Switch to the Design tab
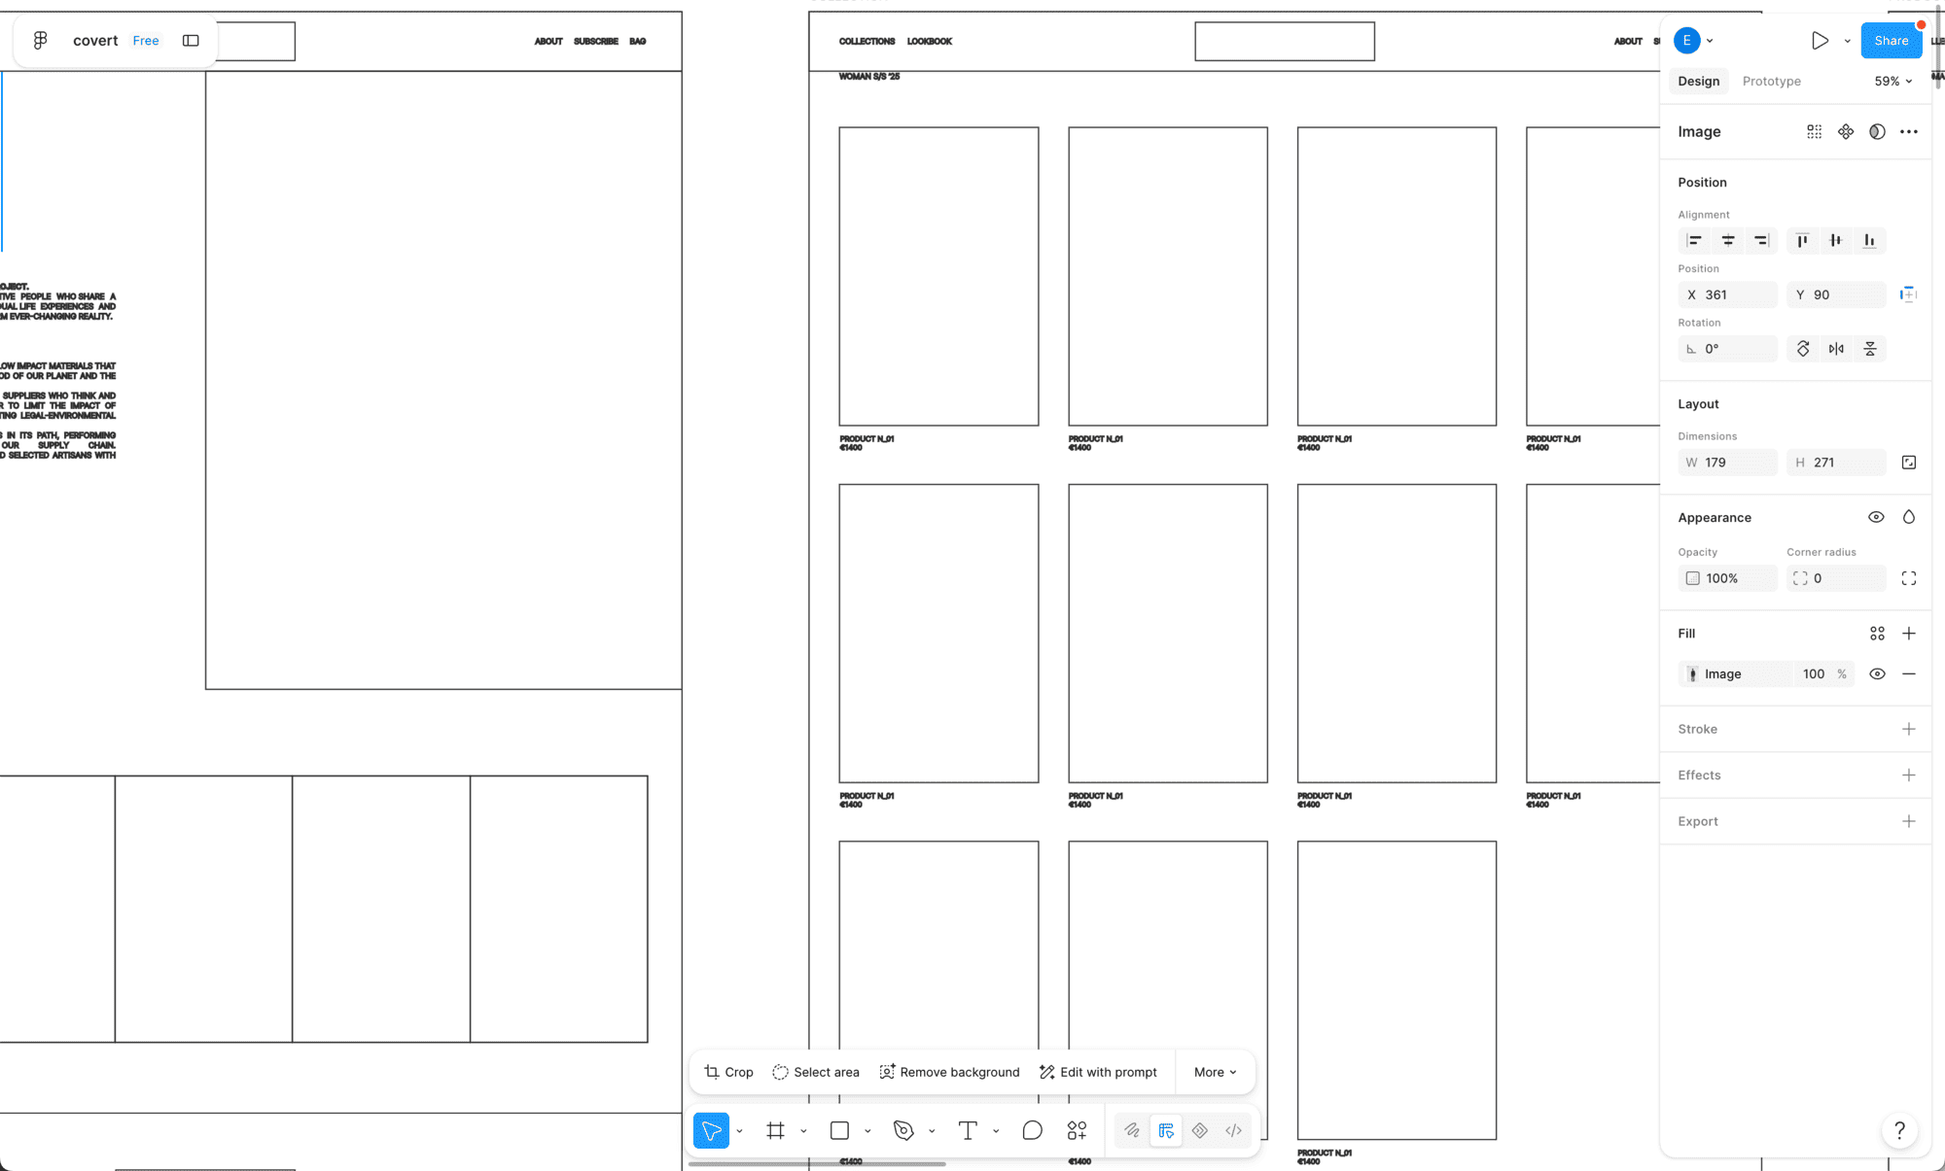The height and width of the screenshot is (1171, 1945). (1698, 81)
